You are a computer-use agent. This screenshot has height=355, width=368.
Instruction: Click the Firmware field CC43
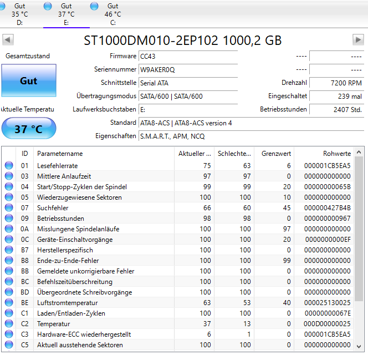click(x=188, y=57)
